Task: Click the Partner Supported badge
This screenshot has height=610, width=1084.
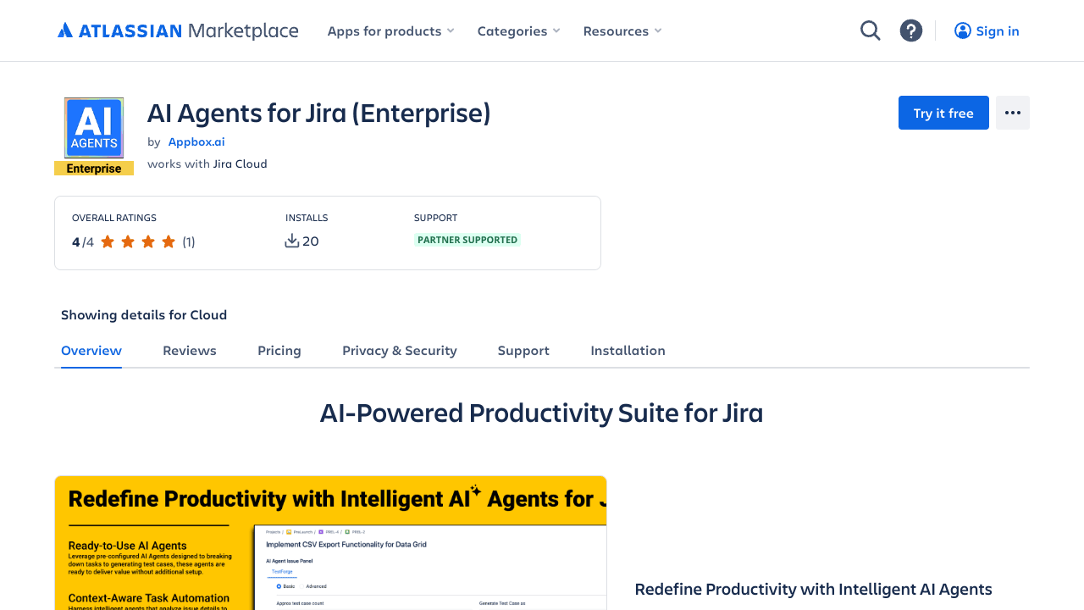Action: click(467, 240)
